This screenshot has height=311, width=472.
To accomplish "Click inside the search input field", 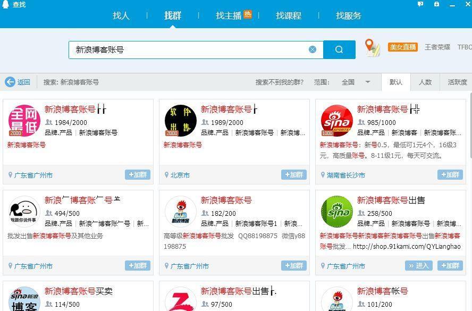I will click(186, 49).
